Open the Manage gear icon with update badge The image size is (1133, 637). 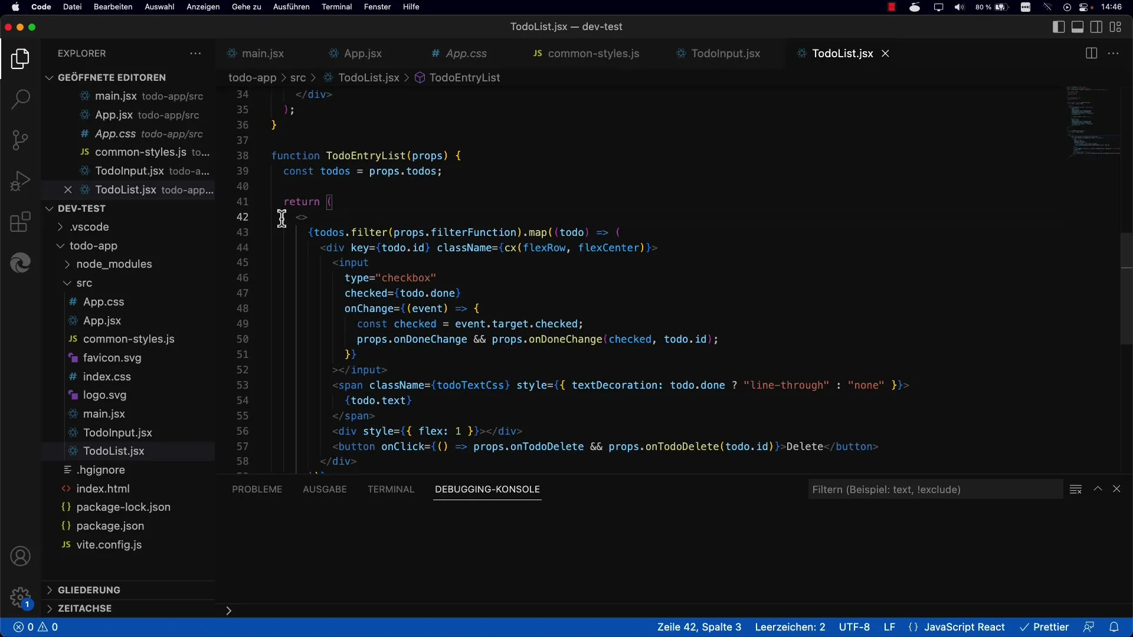20,597
